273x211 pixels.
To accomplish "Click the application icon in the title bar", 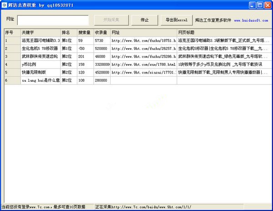I will [4, 5].
